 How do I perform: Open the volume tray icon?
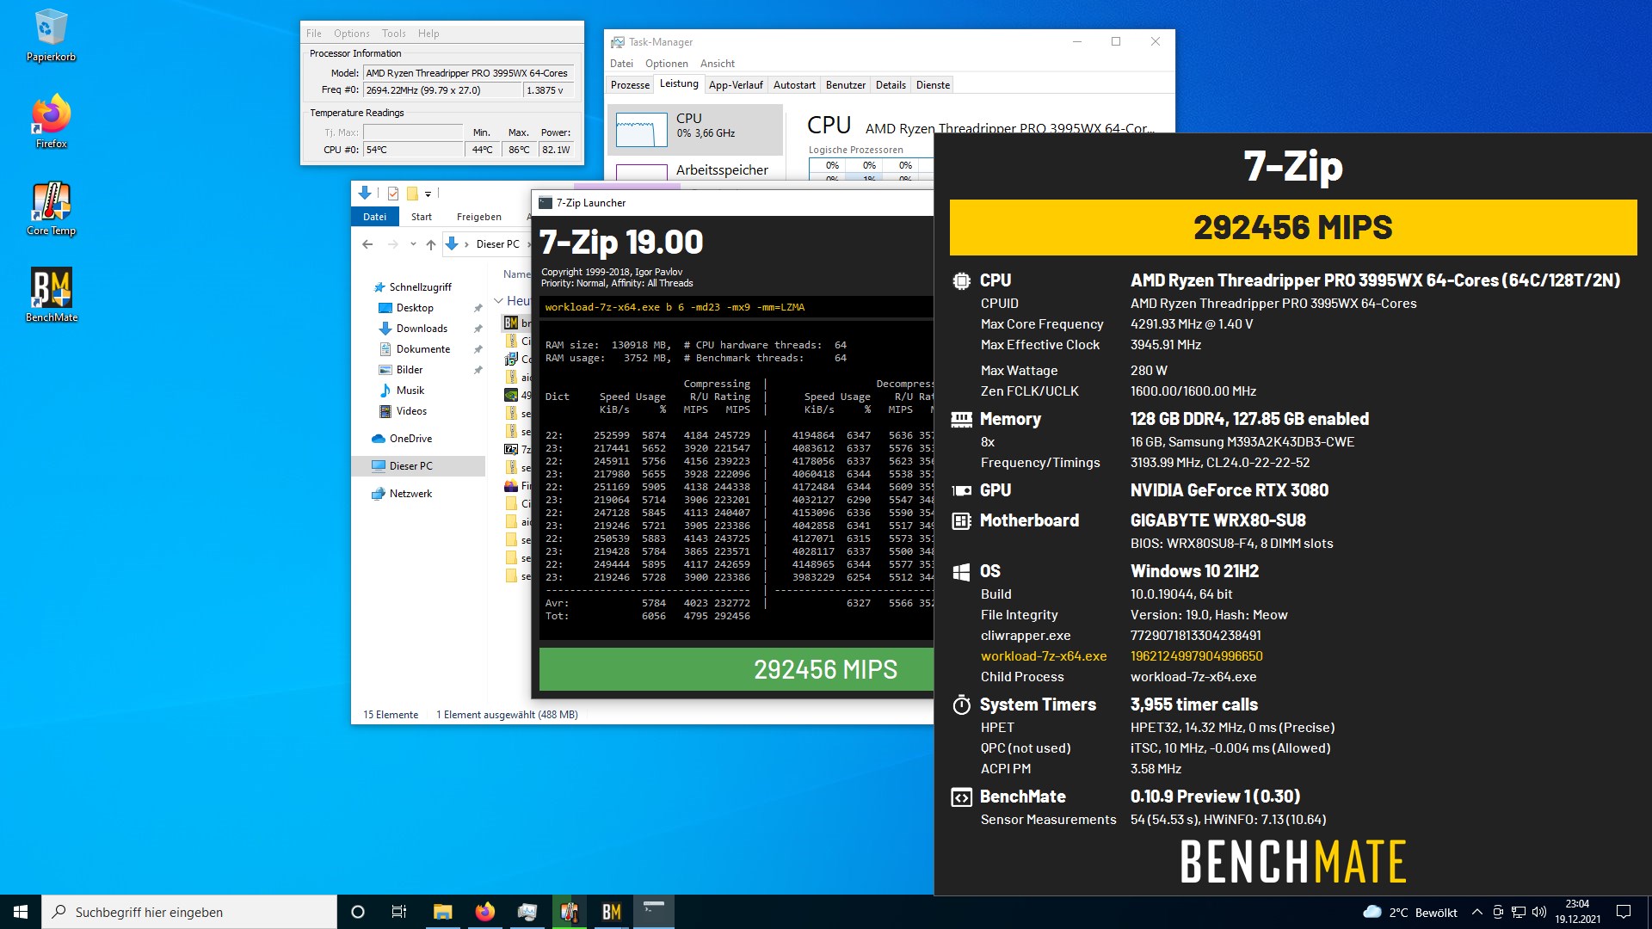click(1539, 912)
